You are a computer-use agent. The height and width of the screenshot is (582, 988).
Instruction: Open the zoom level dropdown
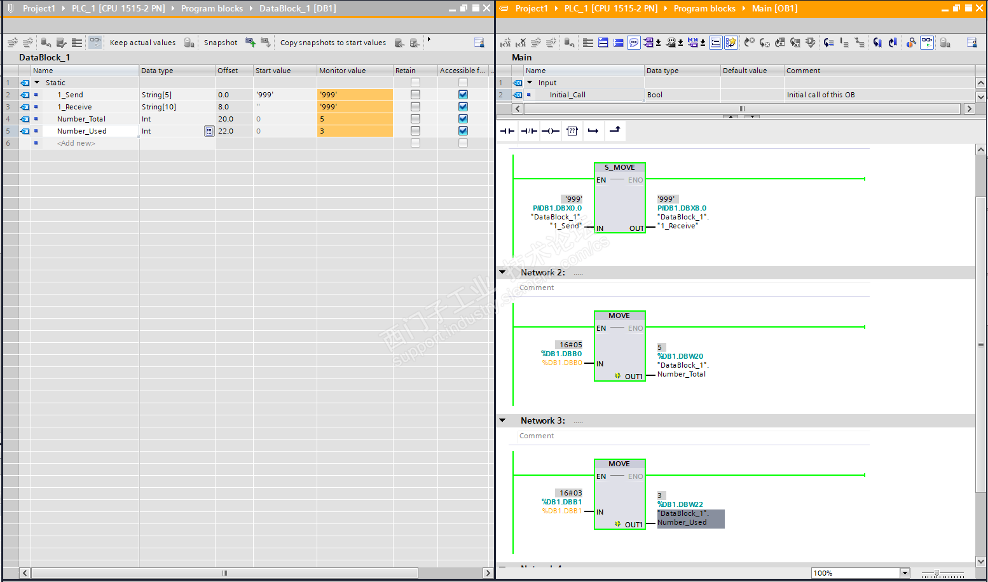click(x=905, y=573)
